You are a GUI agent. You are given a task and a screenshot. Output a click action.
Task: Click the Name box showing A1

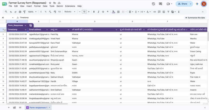pos(8,18)
